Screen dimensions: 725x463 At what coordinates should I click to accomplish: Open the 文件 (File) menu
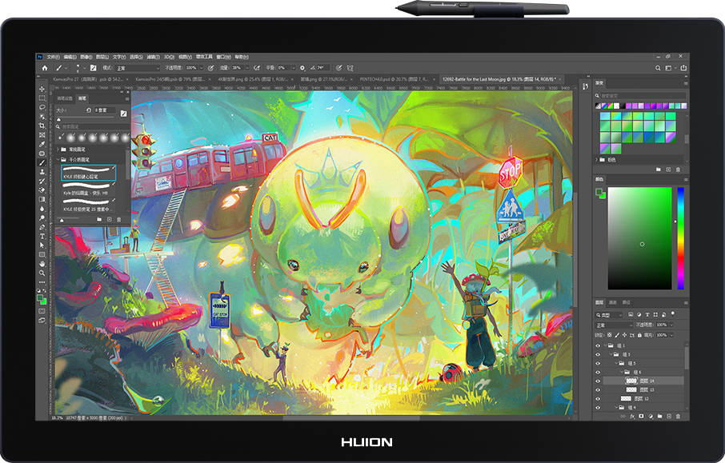click(x=53, y=57)
